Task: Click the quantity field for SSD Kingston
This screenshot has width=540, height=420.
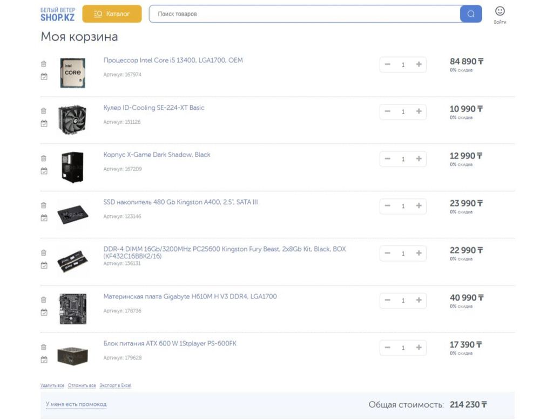Action: pos(403,206)
